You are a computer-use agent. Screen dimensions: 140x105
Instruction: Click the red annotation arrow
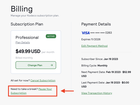67,91
